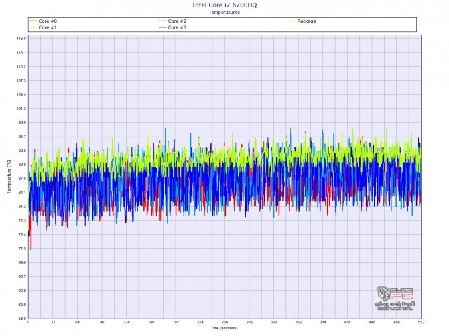Click the 448 time axis tick label
This screenshot has width=449, height=336.
tap(372, 322)
